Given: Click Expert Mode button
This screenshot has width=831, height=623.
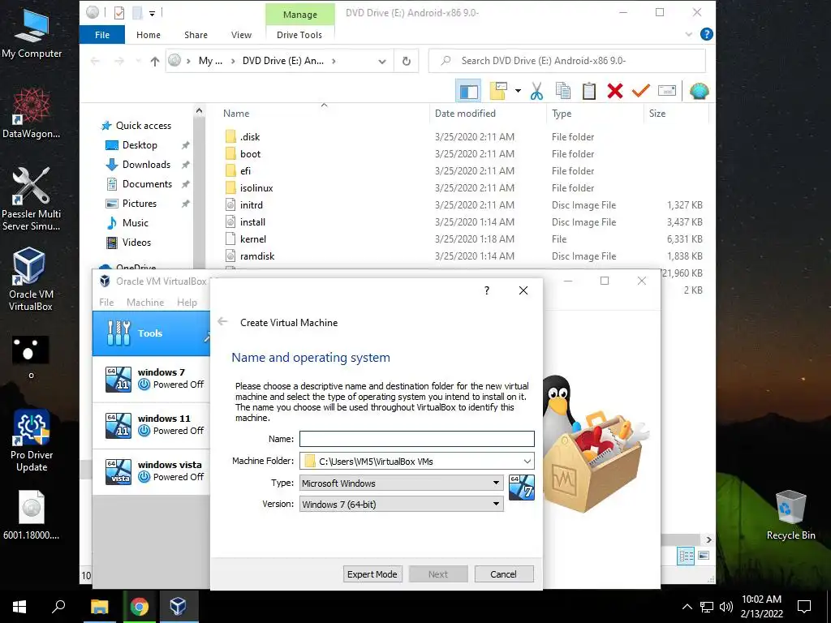Looking at the screenshot, I should click(372, 574).
